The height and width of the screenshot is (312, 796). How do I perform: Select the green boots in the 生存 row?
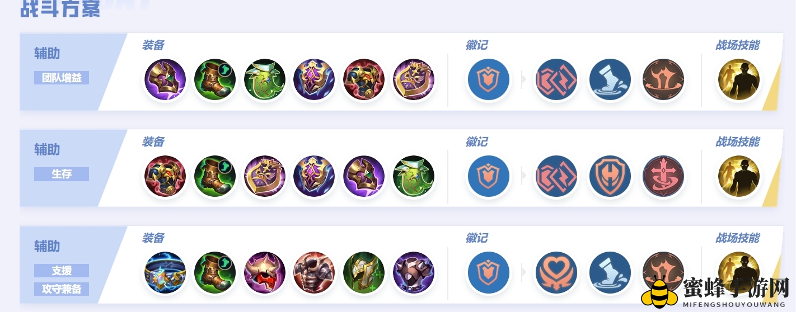[x=215, y=176]
